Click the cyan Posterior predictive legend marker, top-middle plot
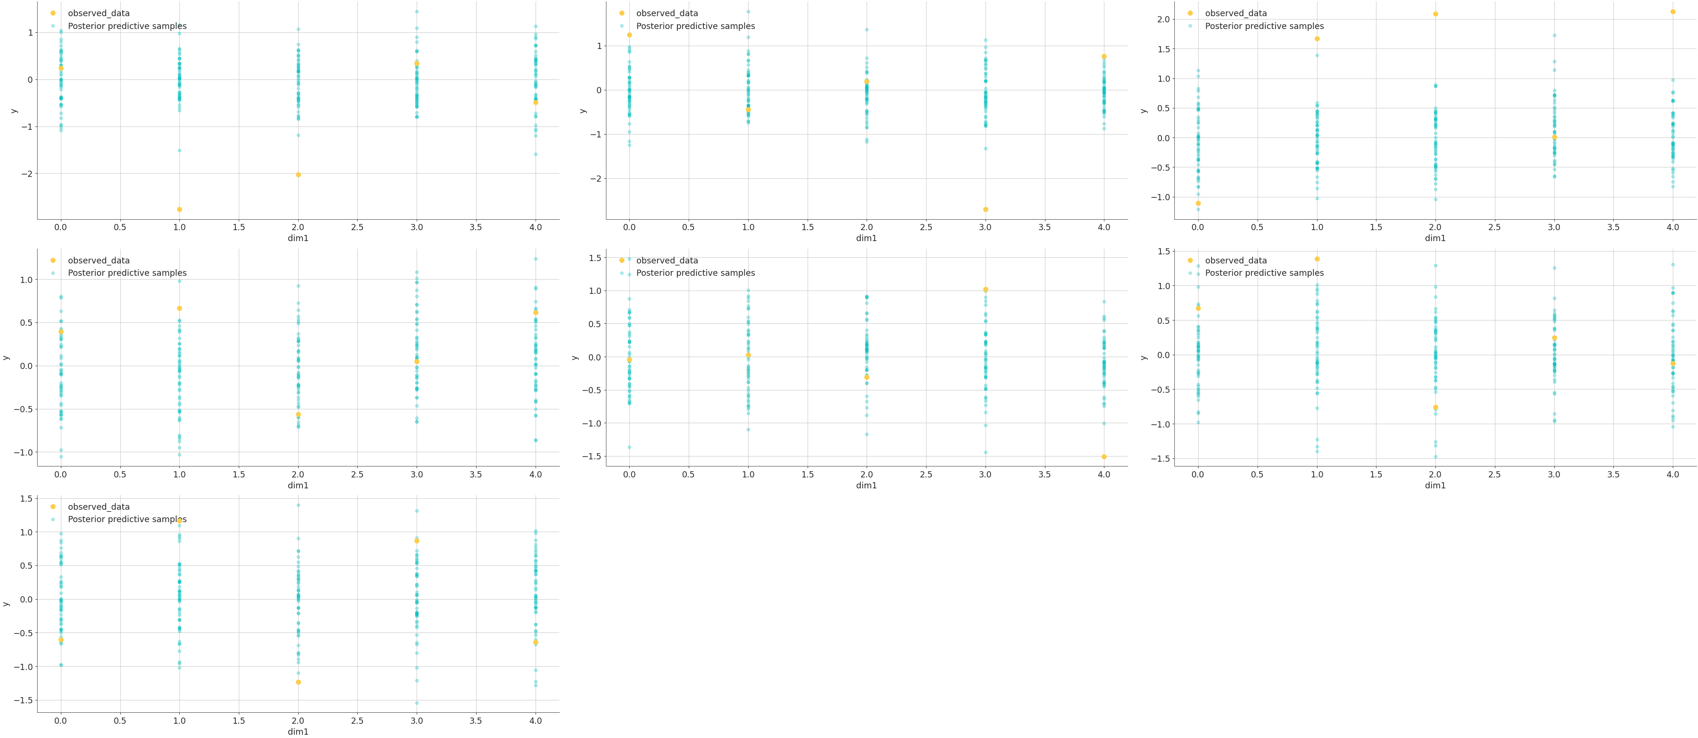This screenshot has width=1698, height=738. 621,27
